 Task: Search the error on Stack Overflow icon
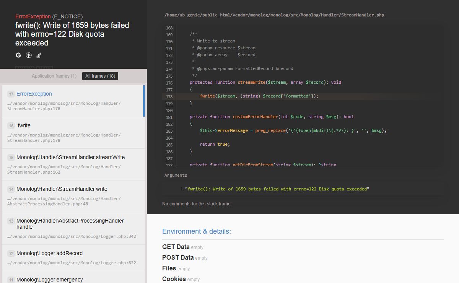[x=39, y=55]
